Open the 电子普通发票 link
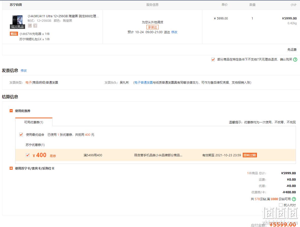 tap(144, 82)
